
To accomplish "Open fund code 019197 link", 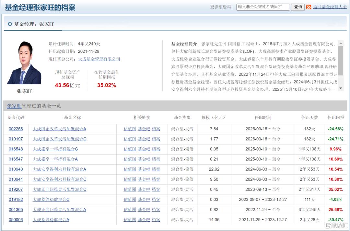I will [x=16, y=139].
